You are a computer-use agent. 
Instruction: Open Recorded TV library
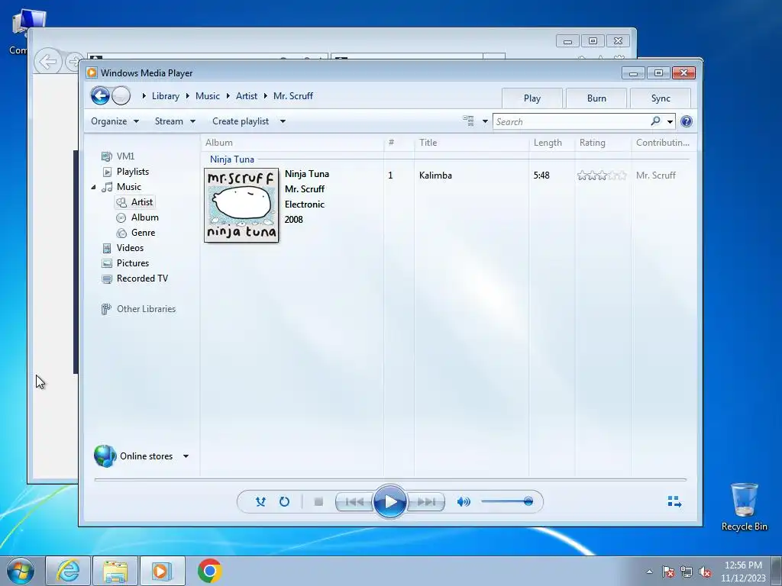click(x=134, y=279)
